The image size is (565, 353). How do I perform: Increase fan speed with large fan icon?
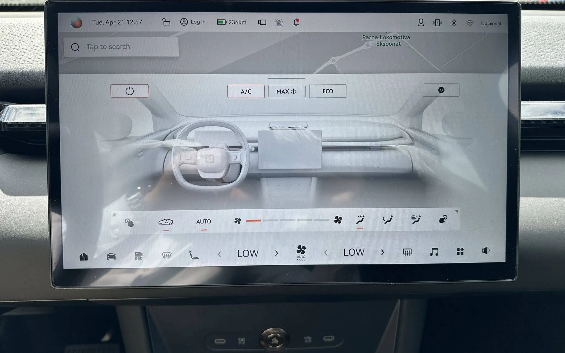(x=338, y=220)
